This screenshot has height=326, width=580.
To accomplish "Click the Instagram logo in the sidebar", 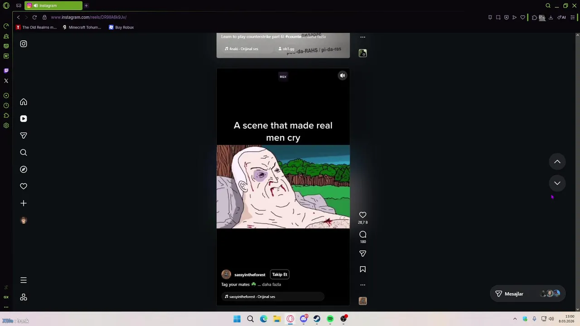I will 24,44.
